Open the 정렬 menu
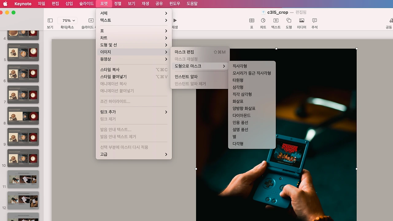Image resolution: width=393 pixels, height=221 pixels. tap(118, 4)
